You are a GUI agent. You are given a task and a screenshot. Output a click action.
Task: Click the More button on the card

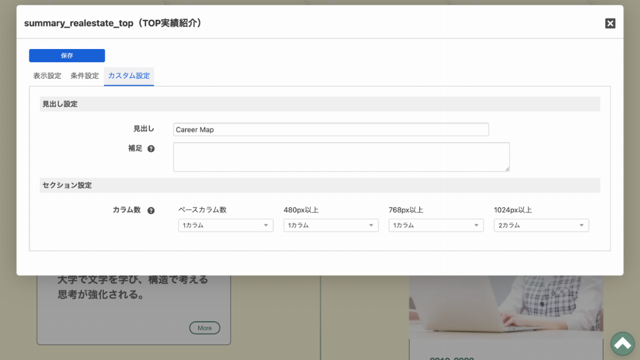(x=205, y=328)
